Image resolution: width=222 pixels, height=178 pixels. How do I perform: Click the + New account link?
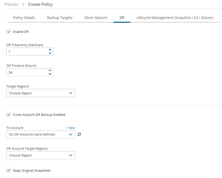[x=70, y=128]
